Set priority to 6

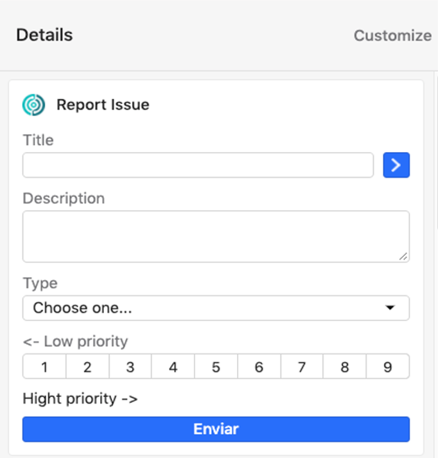pyautogui.click(x=259, y=367)
